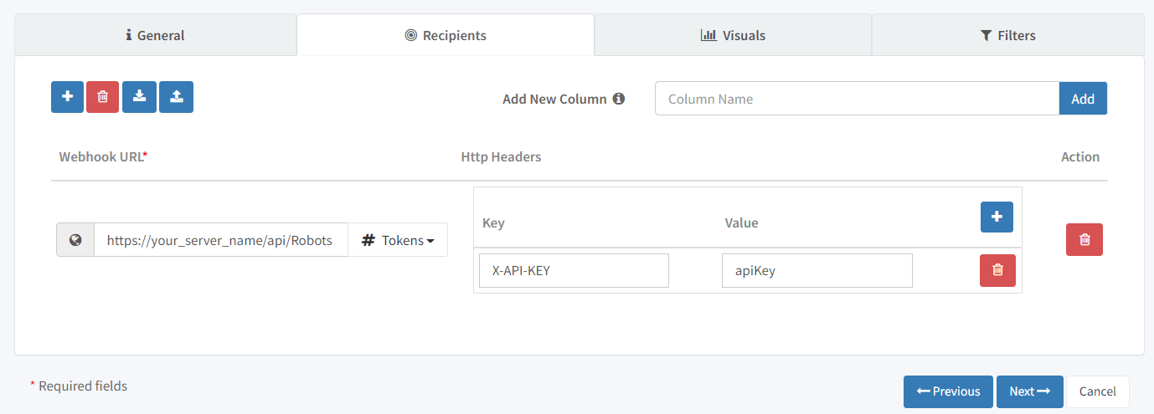Click the Add column button
The height and width of the screenshot is (414, 1154).
[x=1083, y=99]
